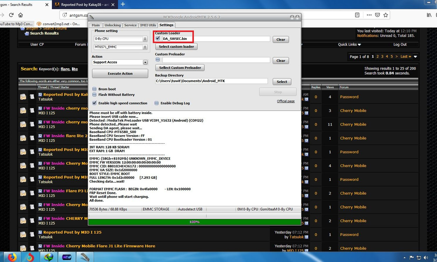The width and height of the screenshot is (437, 262).
Task: Open page navigation dropdown arrow after Last
Action: [x=415, y=57]
